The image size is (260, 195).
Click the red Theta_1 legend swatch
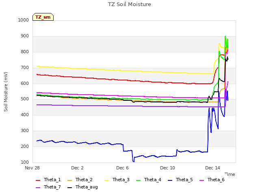pyautogui.click(x=38, y=180)
